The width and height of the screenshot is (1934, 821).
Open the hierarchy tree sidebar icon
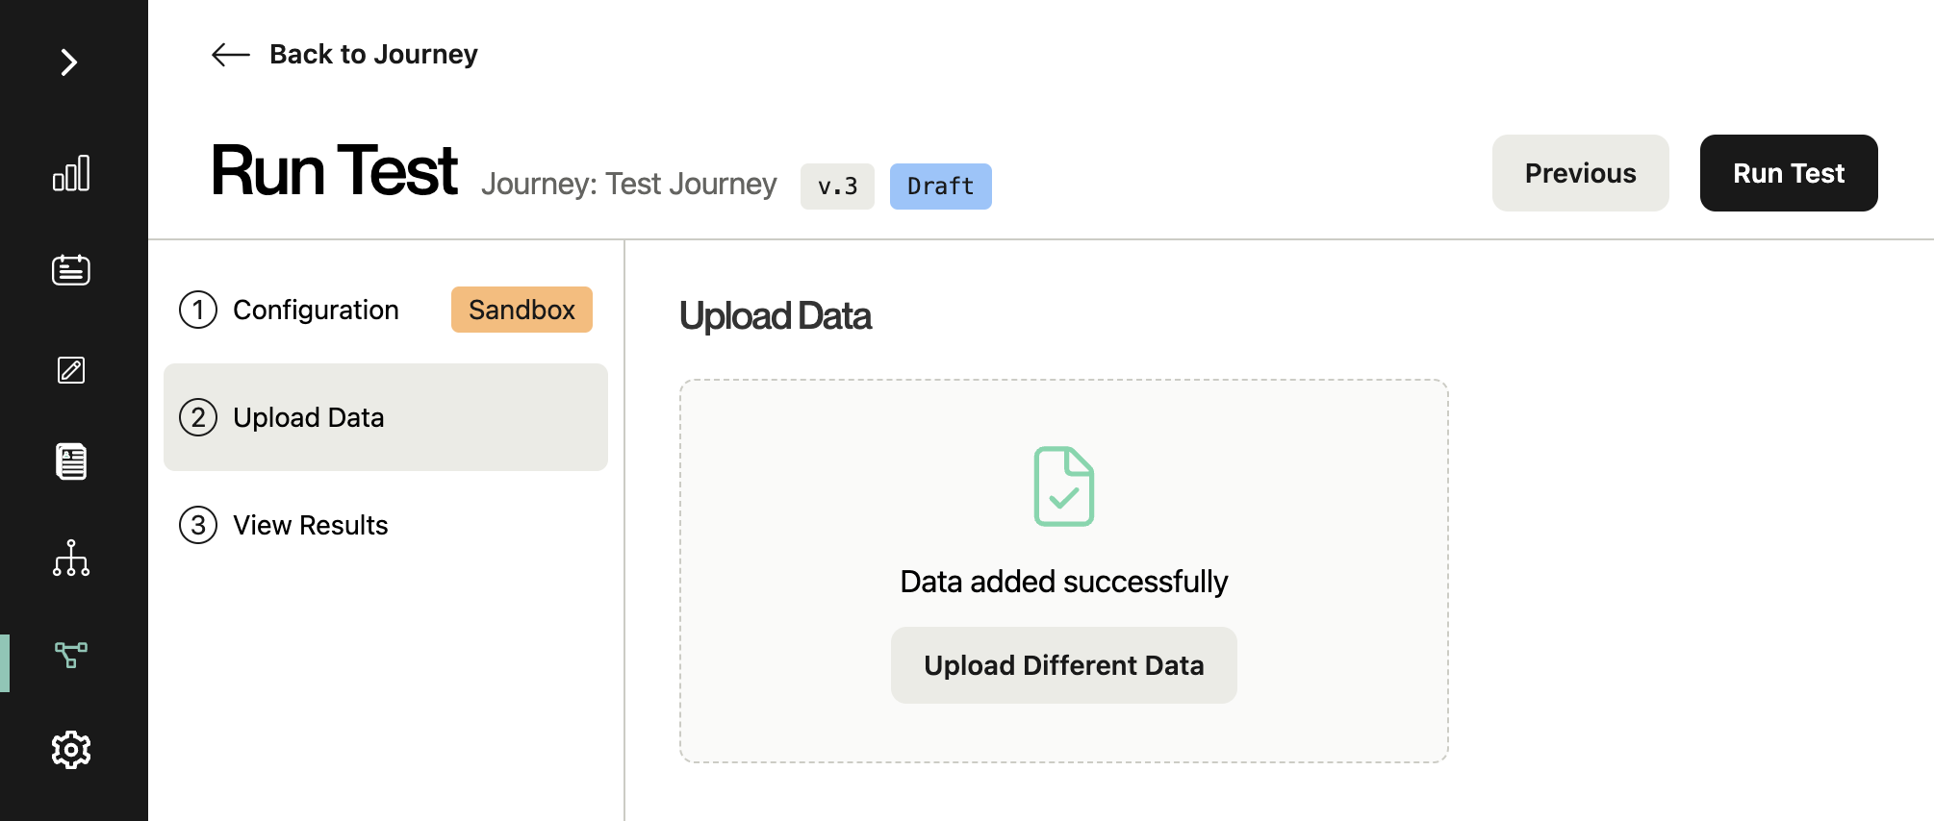(x=71, y=558)
